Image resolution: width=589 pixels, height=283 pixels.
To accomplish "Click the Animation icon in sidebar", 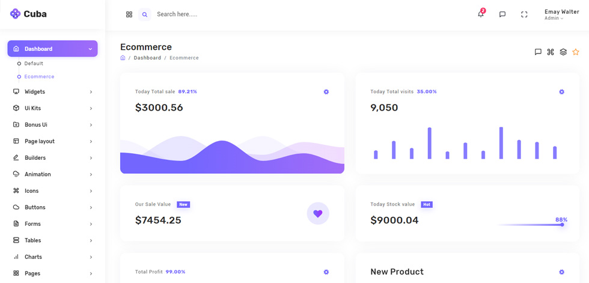I will (16, 174).
